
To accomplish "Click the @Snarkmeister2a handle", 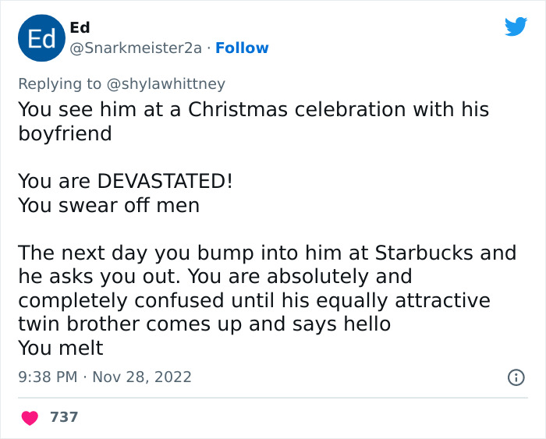I will click(x=137, y=48).
